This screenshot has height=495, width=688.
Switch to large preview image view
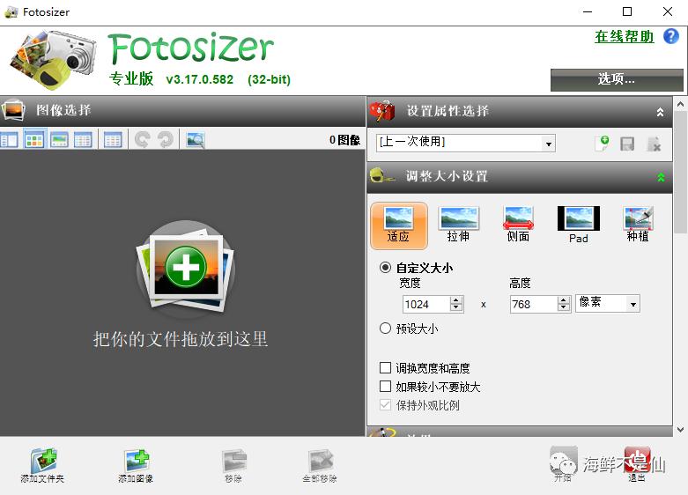(59, 140)
